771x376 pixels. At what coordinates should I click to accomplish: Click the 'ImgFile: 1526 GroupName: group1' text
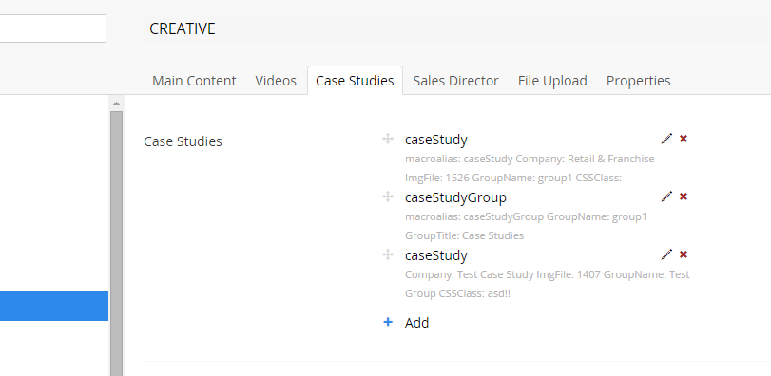tap(489, 178)
